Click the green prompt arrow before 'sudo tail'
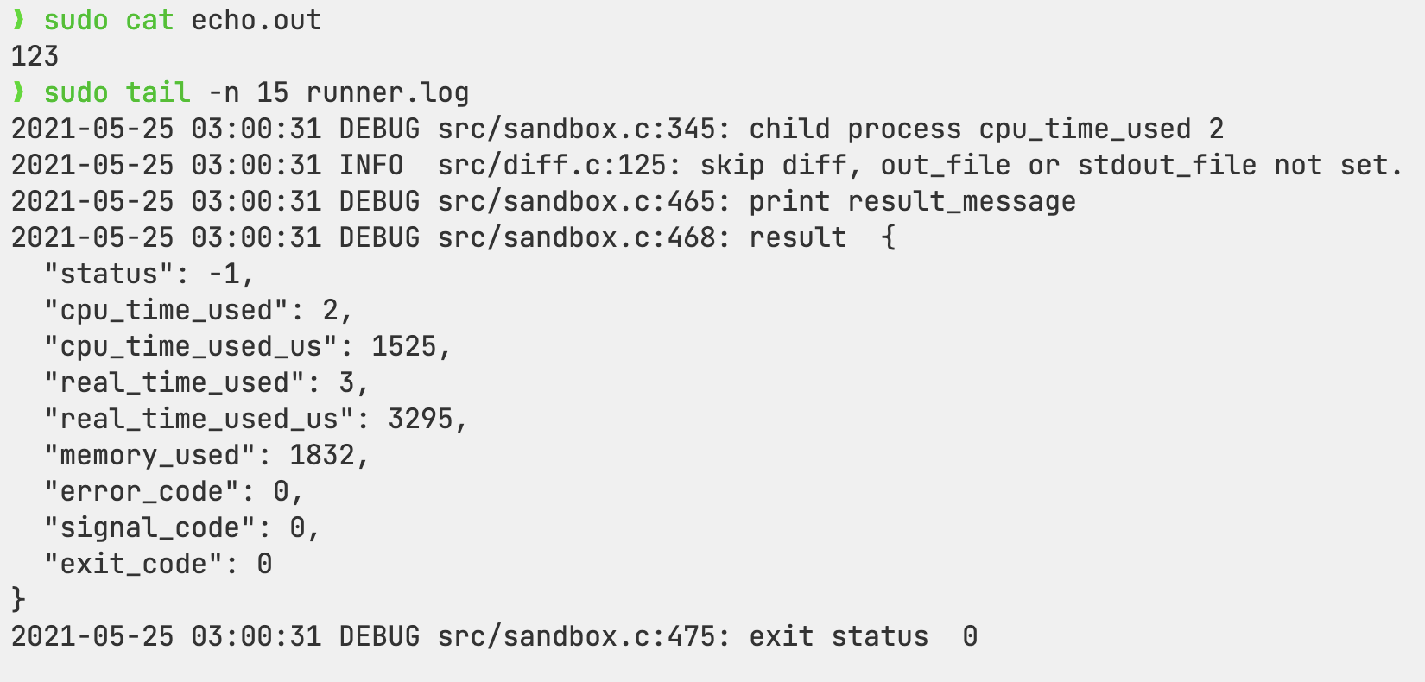The image size is (1425, 682). pyautogui.click(x=19, y=92)
